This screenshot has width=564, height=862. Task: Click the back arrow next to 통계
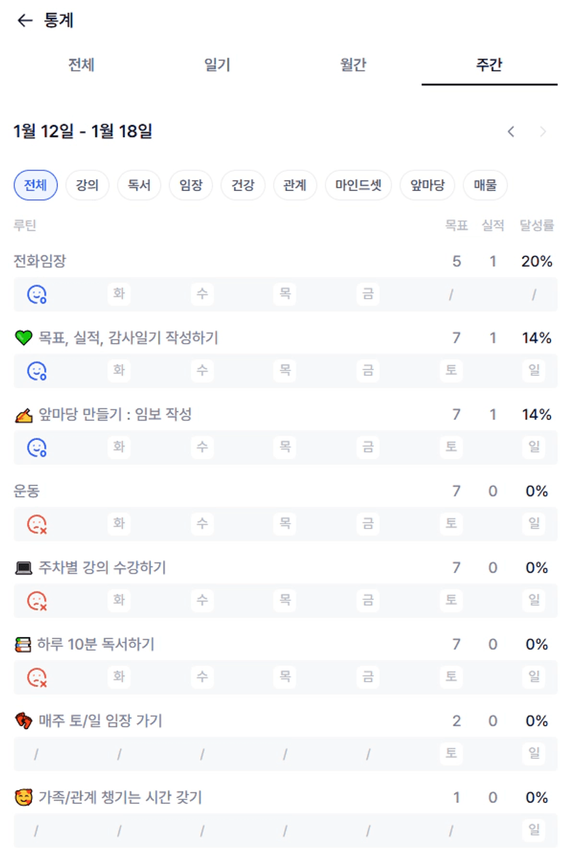pyautogui.click(x=25, y=20)
